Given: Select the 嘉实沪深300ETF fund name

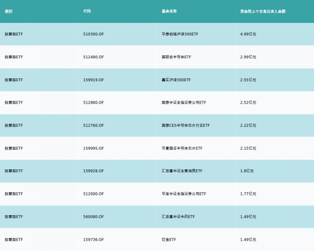Looking at the screenshot, I should point(176,80).
